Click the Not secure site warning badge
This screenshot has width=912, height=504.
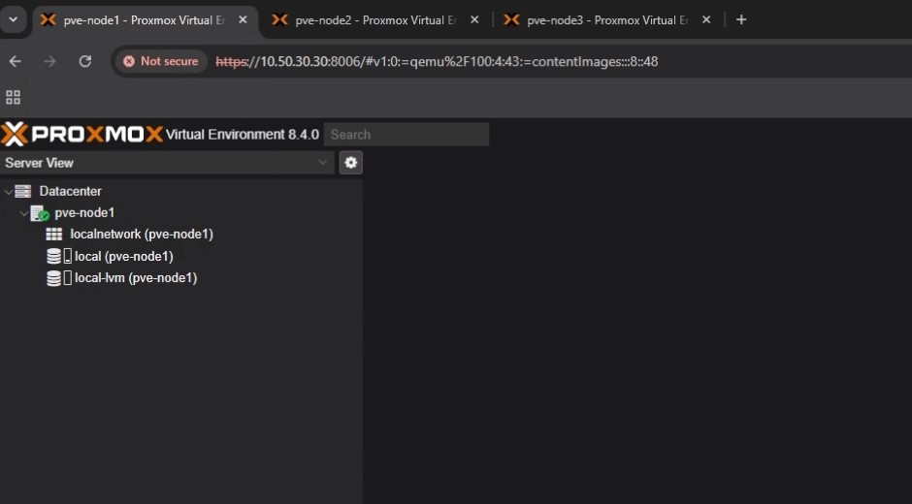[161, 61]
